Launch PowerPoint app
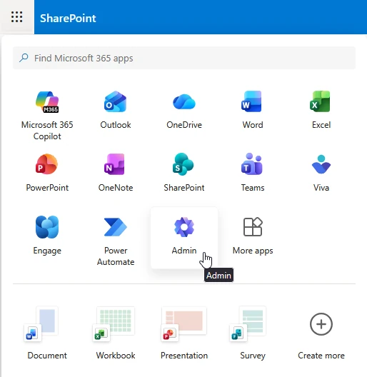367x377 pixels. pos(47,172)
